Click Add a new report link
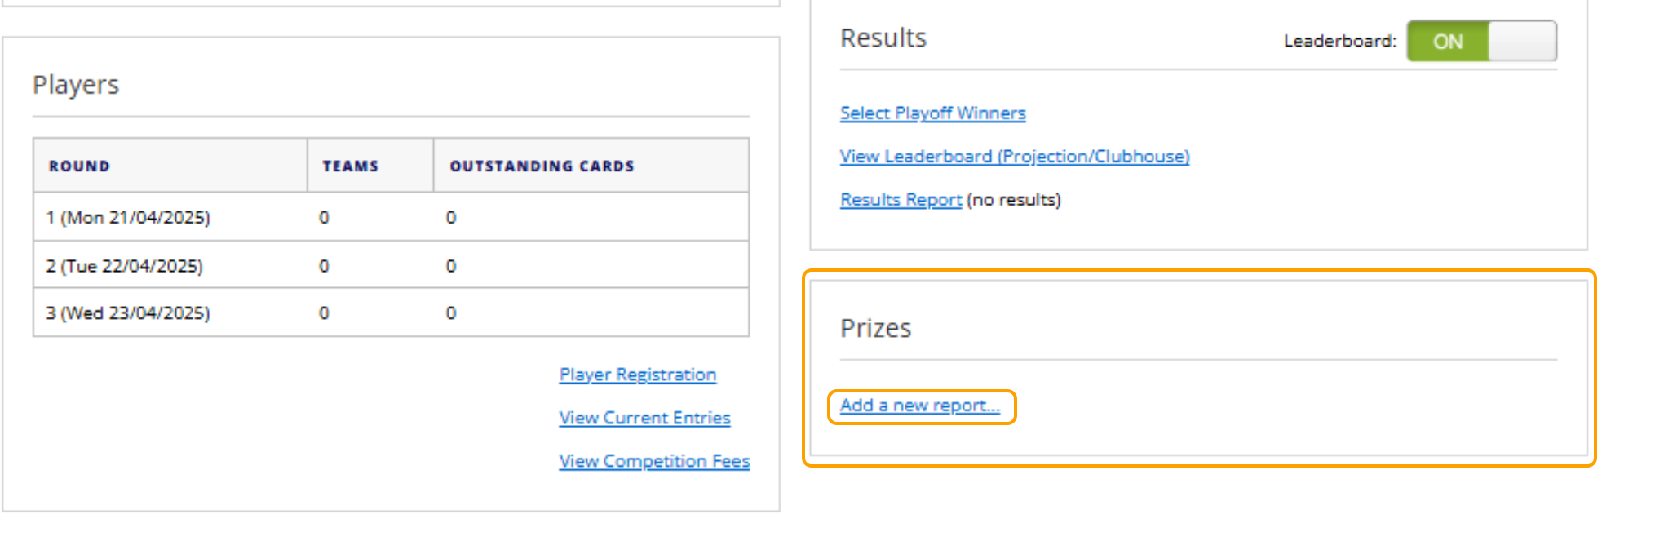The height and width of the screenshot is (541, 1664). [x=919, y=406]
